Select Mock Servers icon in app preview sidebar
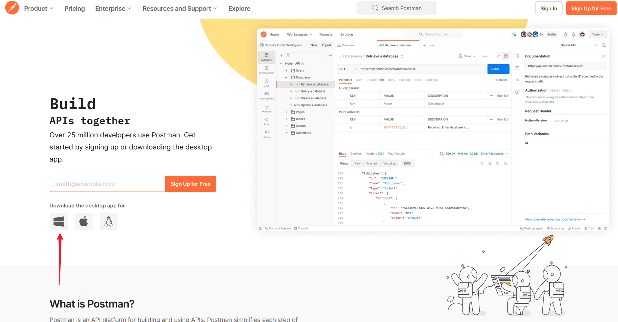618x322 pixels. (x=266, y=96)
